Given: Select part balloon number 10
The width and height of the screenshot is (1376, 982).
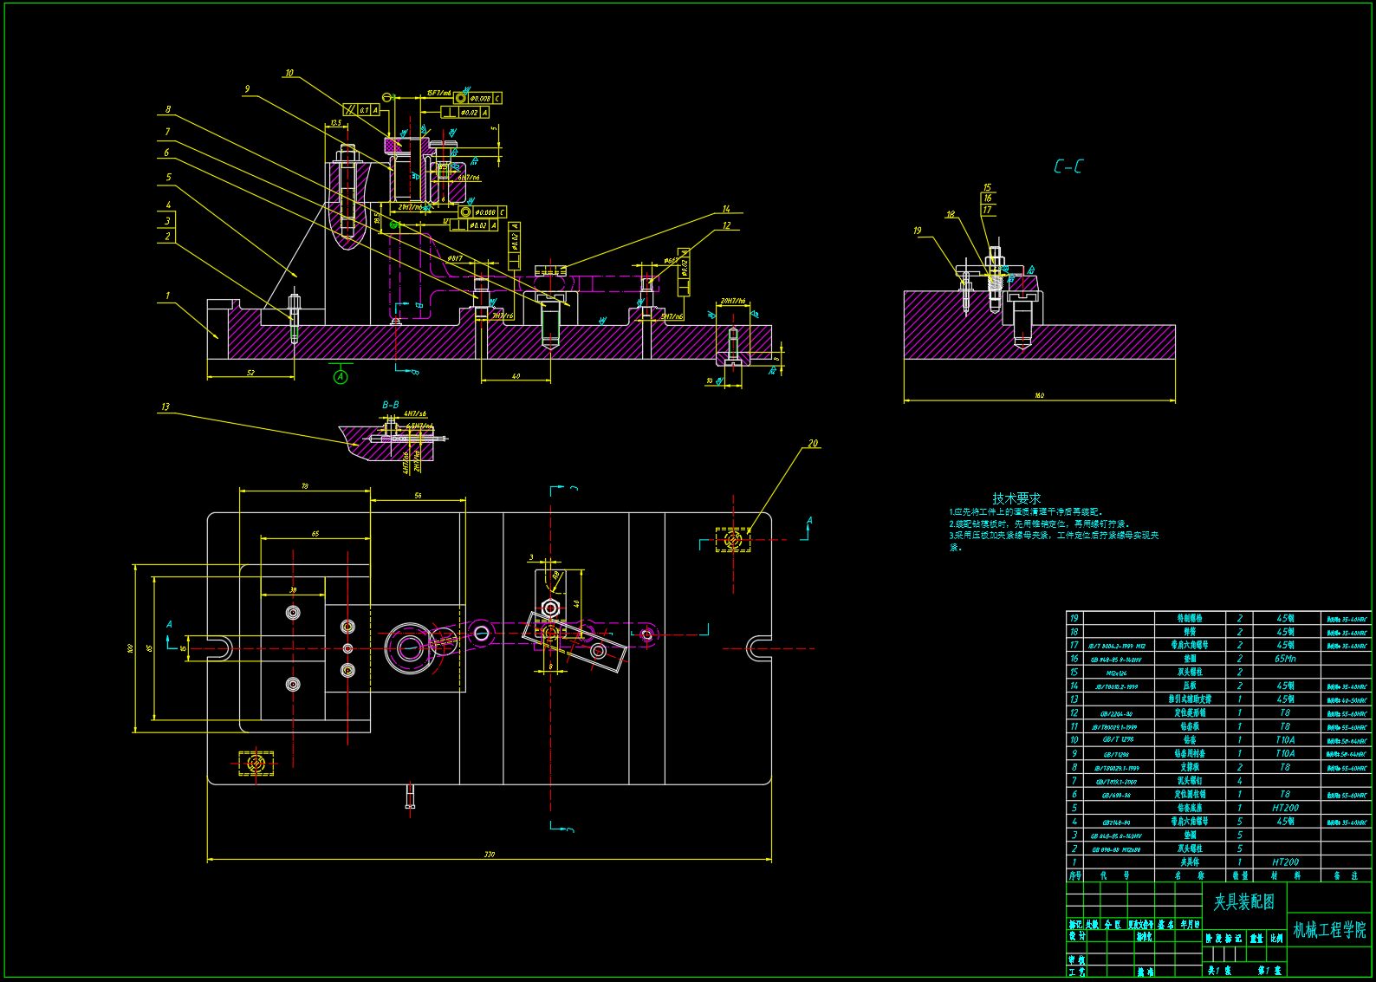Looking at the screenshot, I should coord(289,74).
